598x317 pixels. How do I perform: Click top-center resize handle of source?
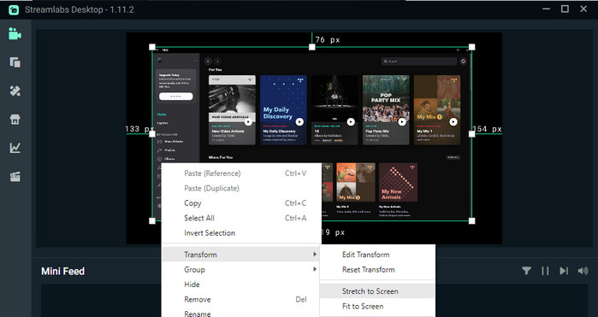(x=312, y=47)
